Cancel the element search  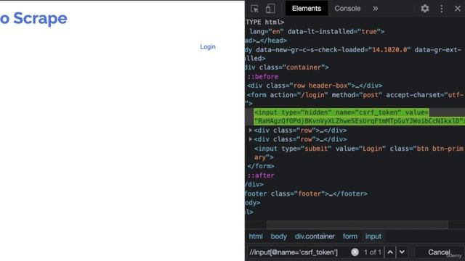click(439, 252)
